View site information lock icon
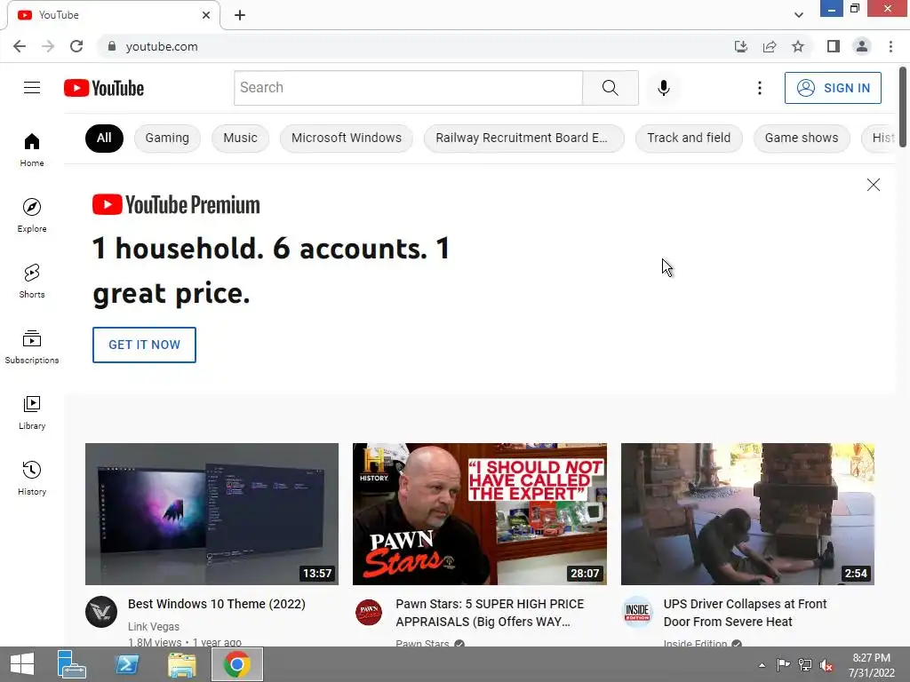 pyautogui.click(x=112, y=46)
